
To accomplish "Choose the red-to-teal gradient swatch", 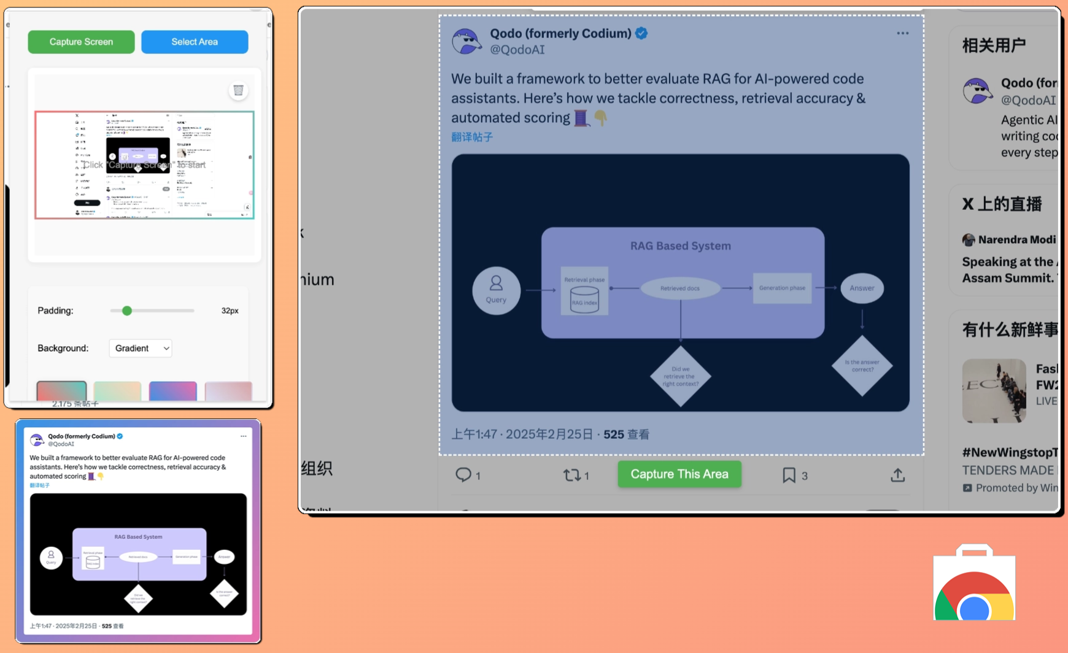I will click(x=61, y=391).
